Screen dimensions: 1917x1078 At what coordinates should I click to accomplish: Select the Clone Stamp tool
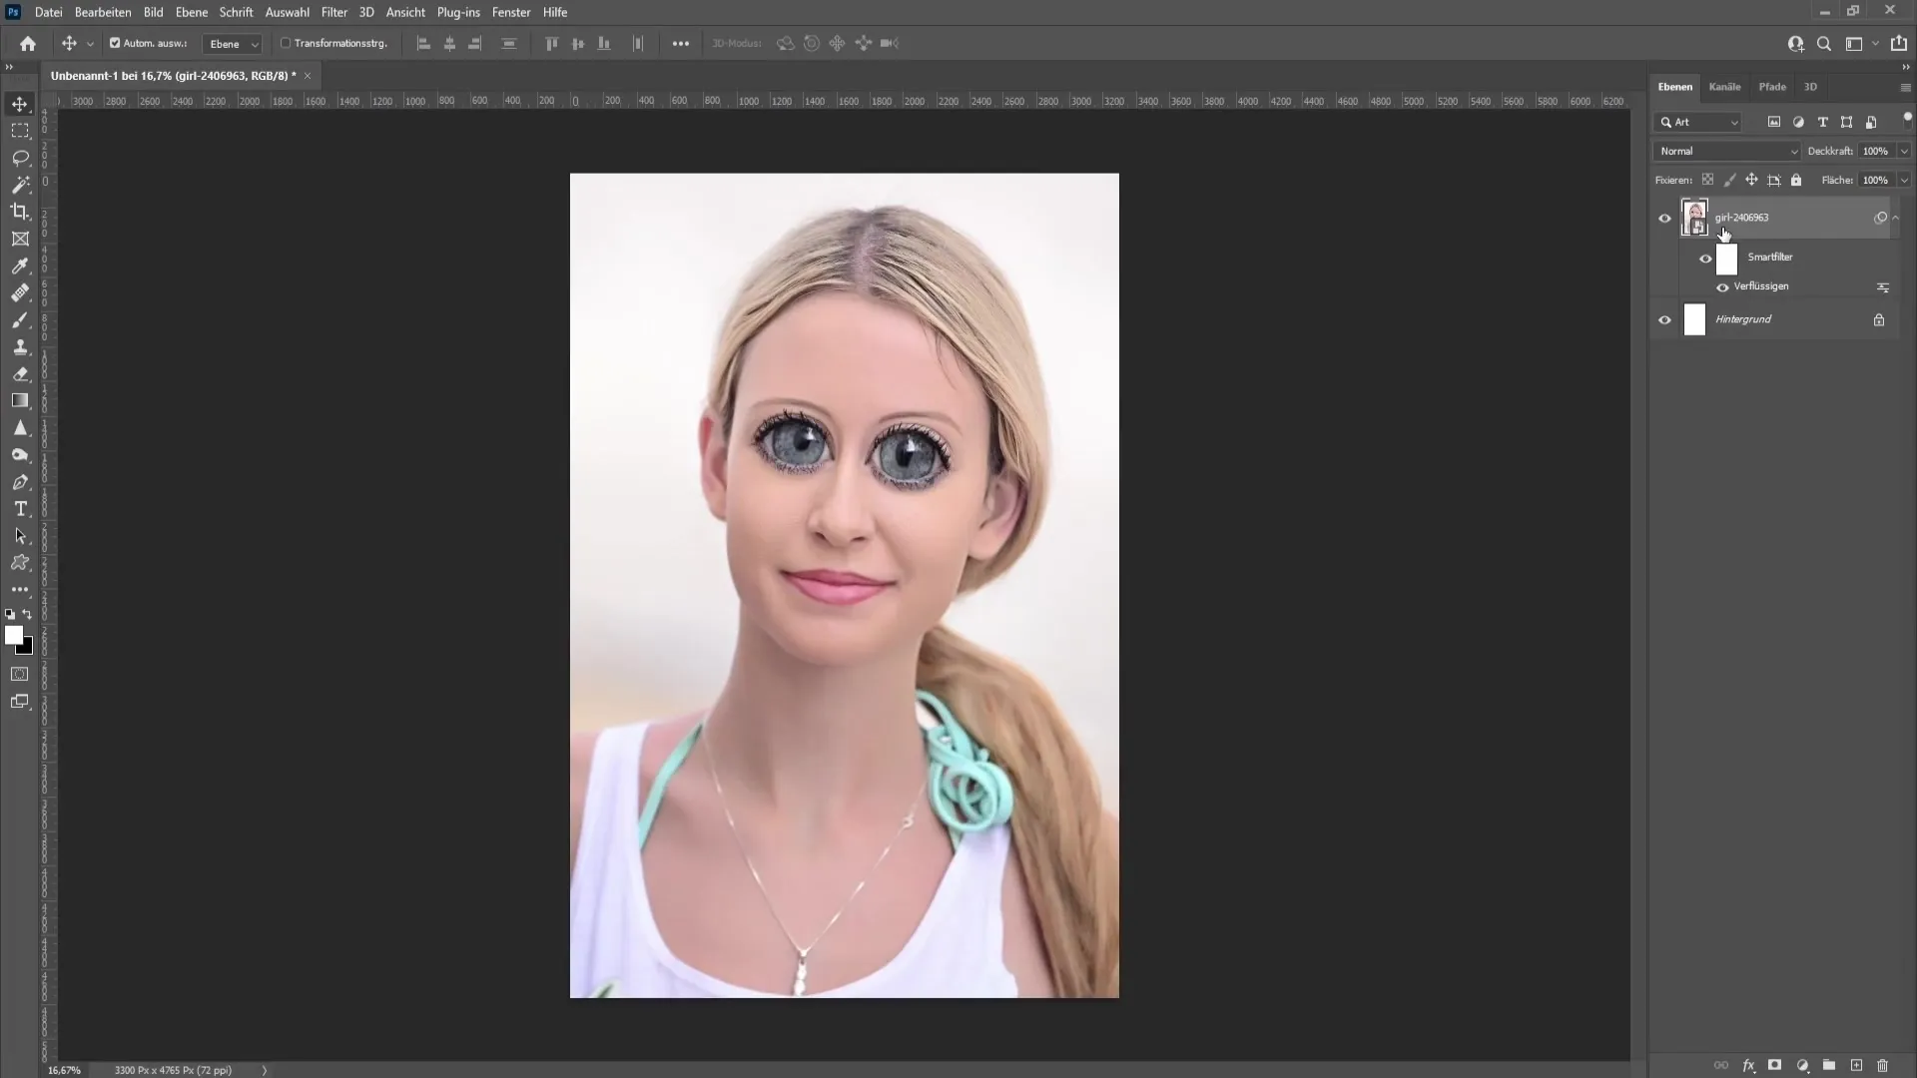(x=20, y=346)
